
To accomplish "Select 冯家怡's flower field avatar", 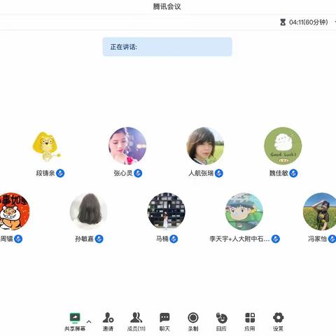I will (320, 211).
